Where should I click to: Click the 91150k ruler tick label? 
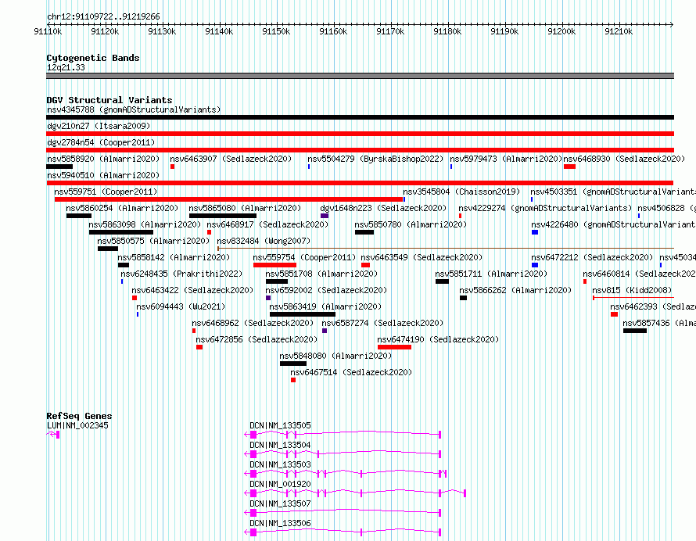(x=276, y=31)
